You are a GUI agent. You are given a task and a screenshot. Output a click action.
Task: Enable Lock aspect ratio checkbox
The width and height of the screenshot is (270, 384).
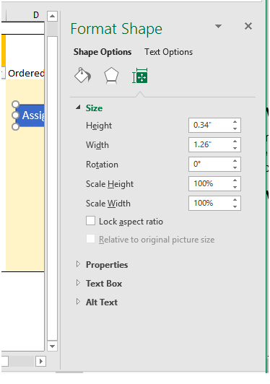pos(91,220)
